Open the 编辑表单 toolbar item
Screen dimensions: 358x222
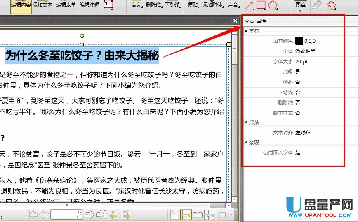click(x=66, y=5)
